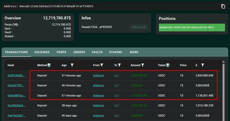Open the From column filter
Screen dimensions: 230x121
(102, 65)
